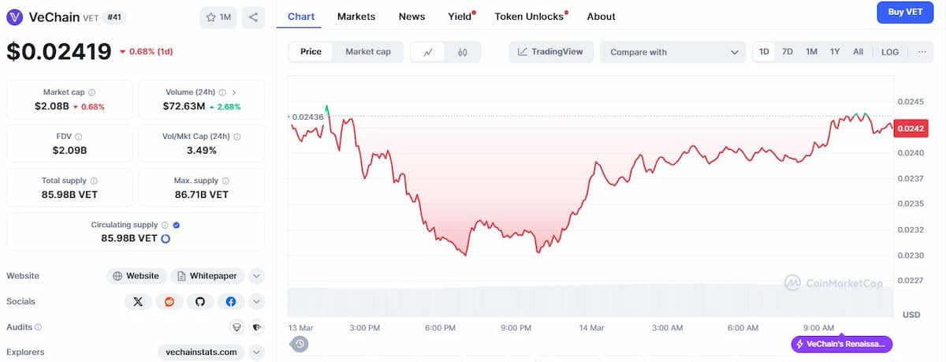Add VeChain to watchlist with star button
946x362 pixels.
(x=218, y=17)
